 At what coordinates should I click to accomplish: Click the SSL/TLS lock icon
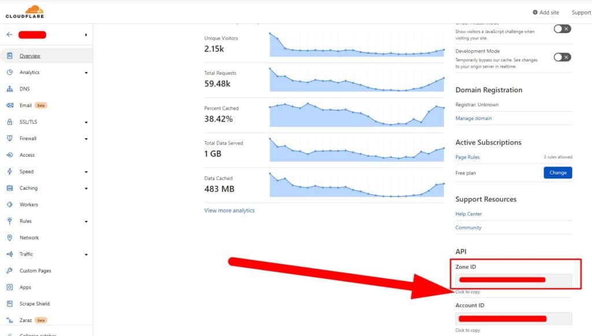click(x=10, y=122)
